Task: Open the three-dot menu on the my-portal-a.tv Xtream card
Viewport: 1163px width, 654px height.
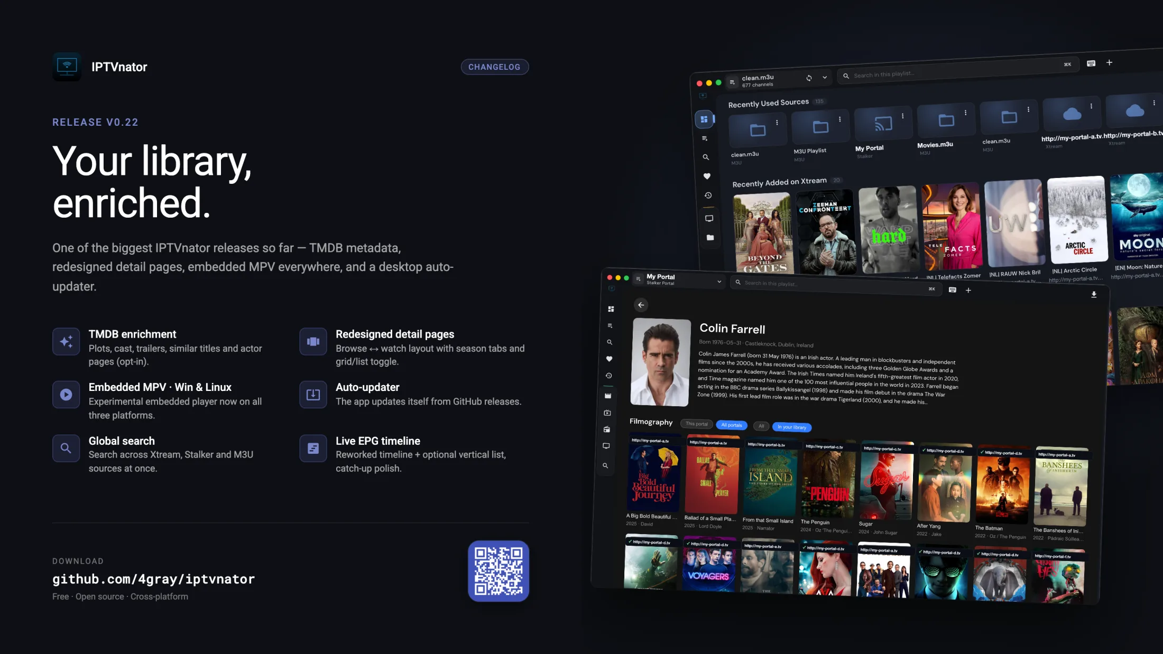Action: click(1091, 106)
